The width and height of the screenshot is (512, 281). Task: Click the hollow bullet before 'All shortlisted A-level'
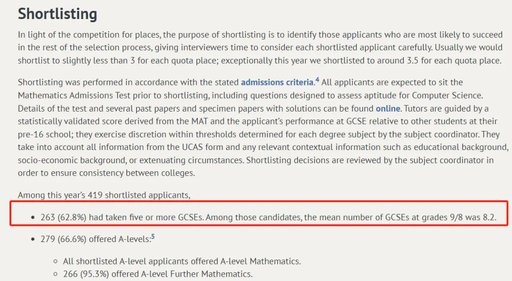(55, 262)
